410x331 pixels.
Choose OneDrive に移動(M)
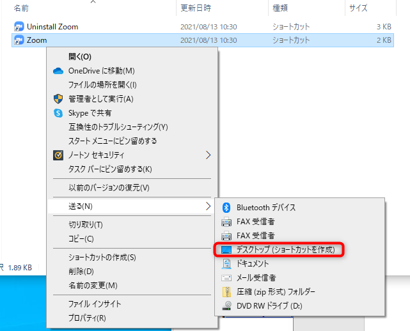(x=132, y=71)
